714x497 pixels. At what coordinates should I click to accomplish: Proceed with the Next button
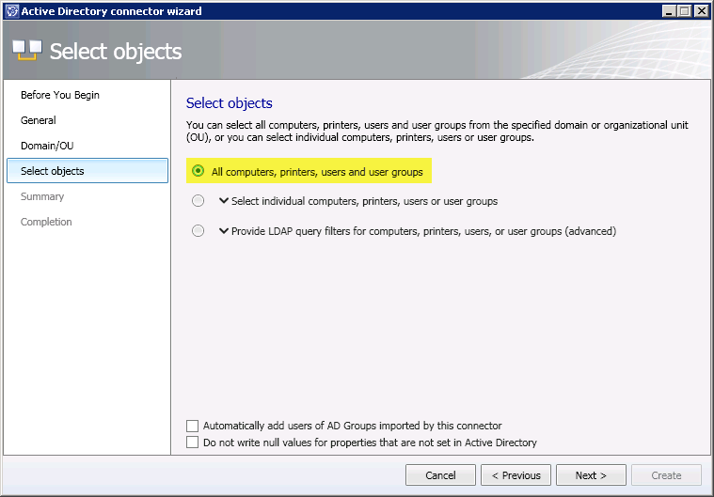click(x=591, y=475)
